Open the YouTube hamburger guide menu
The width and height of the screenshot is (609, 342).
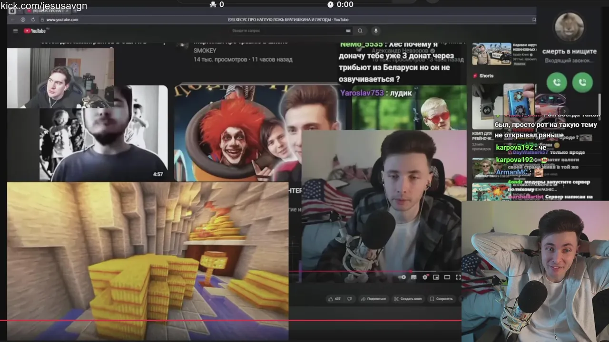[x=15, y=31]
